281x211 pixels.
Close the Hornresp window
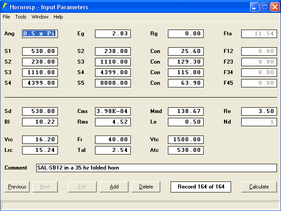click(275, 7)
